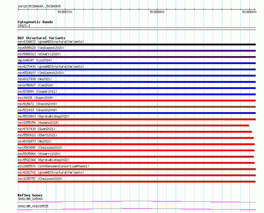Open nsv5532366 (ByrskaBishop2022) variant label

[44, 160]
